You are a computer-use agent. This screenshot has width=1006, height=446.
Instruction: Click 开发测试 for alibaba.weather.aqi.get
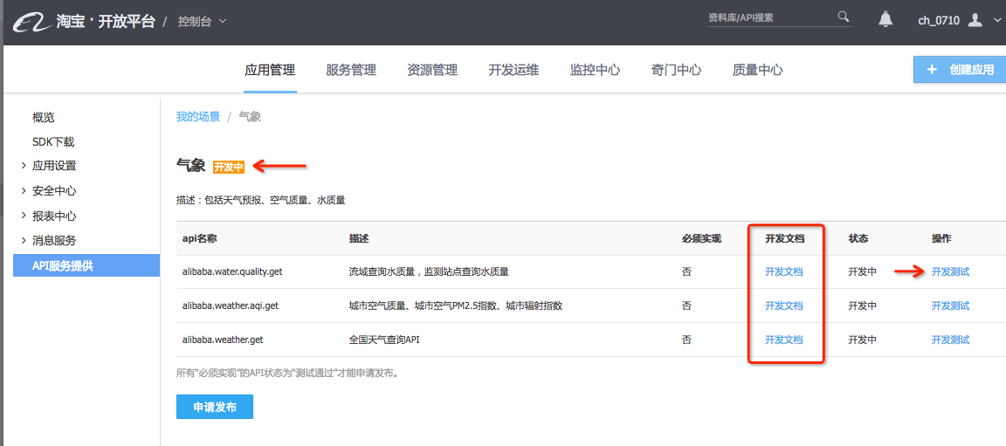951,305
